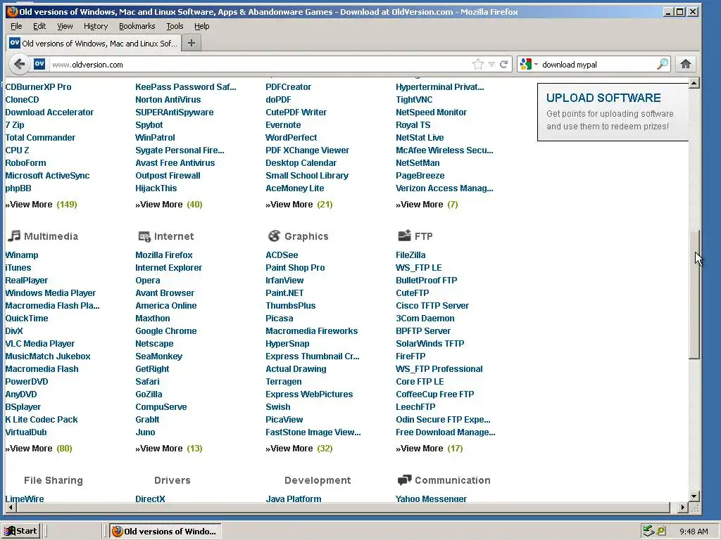Click the 9:48 AM system clock
The width and height of the screenshot is (721, 540).
pyautogui.click(x=694, y=532)
